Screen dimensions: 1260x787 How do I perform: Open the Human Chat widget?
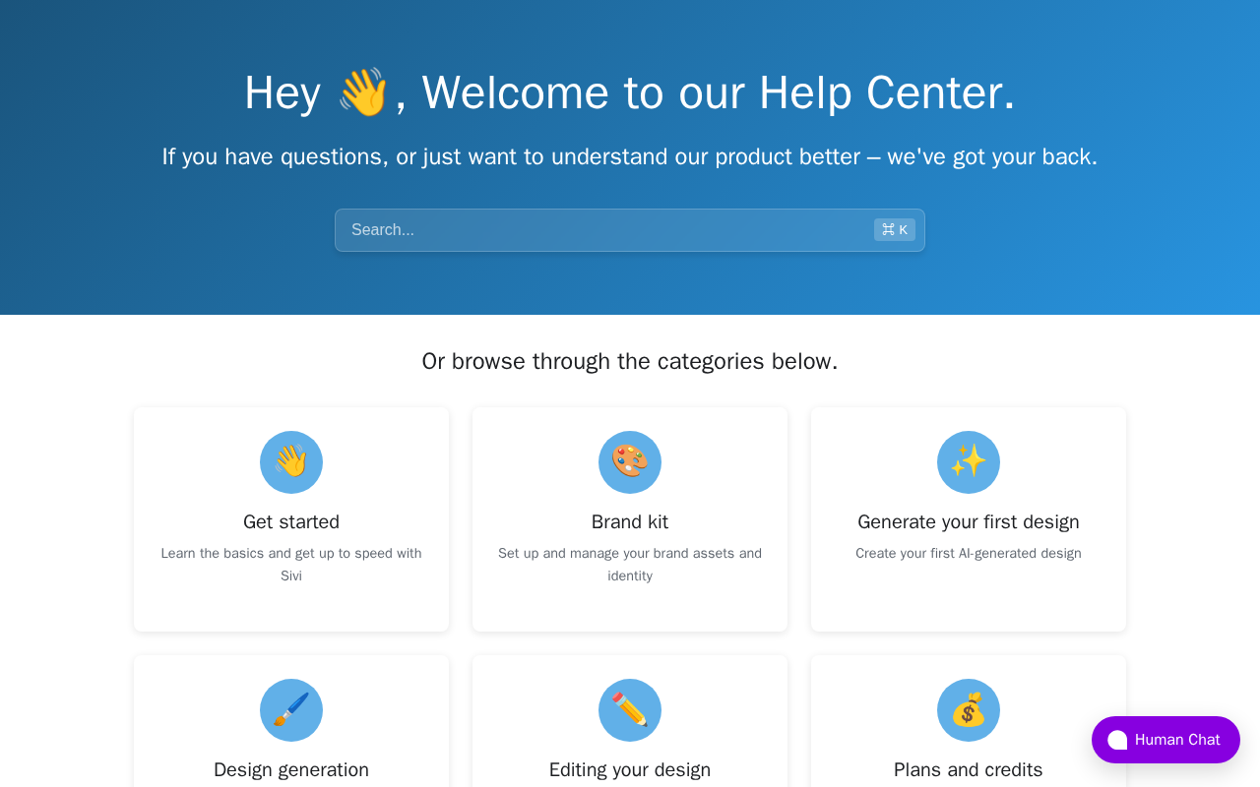[1165, 740]
